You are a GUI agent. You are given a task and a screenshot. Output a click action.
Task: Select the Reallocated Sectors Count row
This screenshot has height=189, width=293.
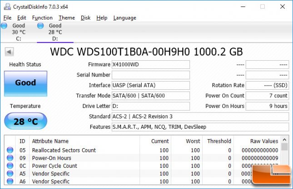pyautogui.click(x=142, y=150)
